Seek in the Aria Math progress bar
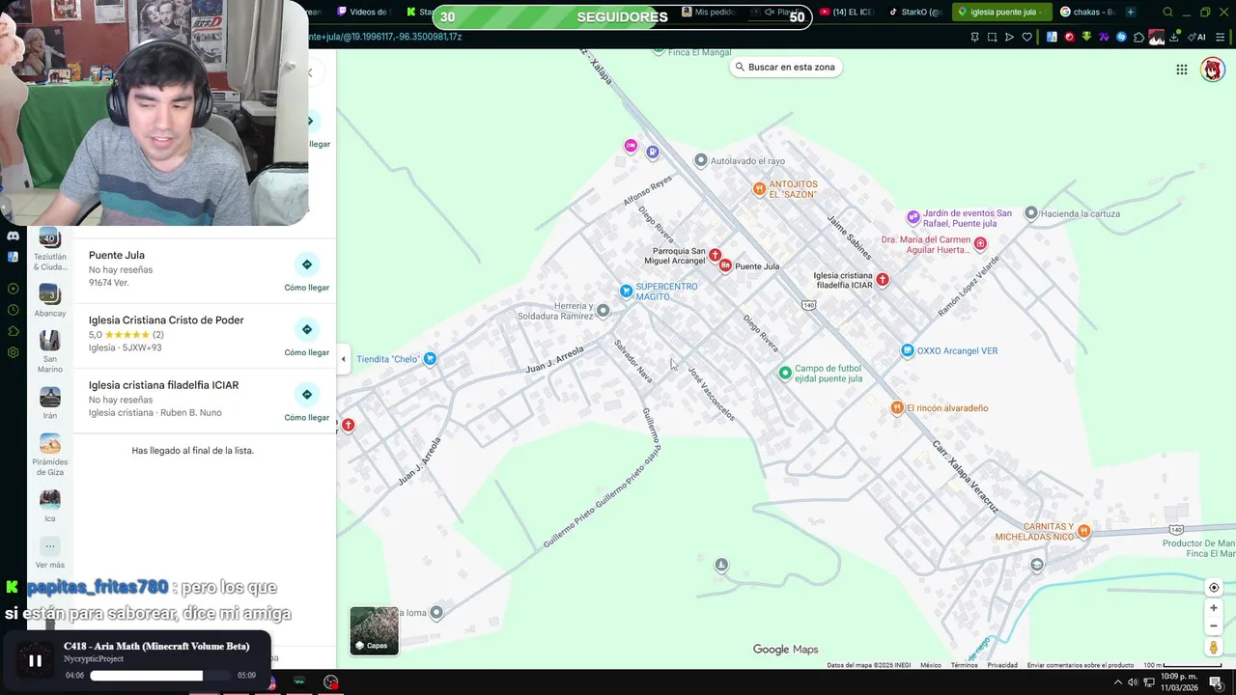This screenshot has height=695, width=1236. (x=160, y=676)
